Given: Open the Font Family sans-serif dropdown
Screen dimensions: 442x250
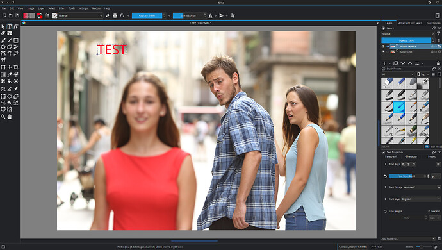Looking at the screenshot, I should (x=422, y=187).
